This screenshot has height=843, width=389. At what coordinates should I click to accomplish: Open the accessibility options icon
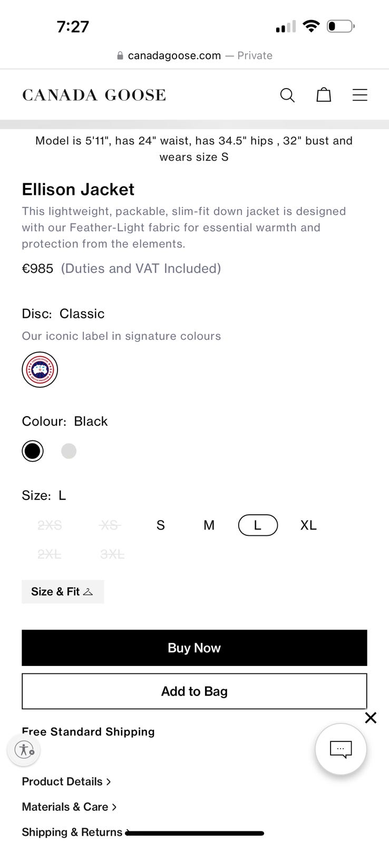pos(24,749)
